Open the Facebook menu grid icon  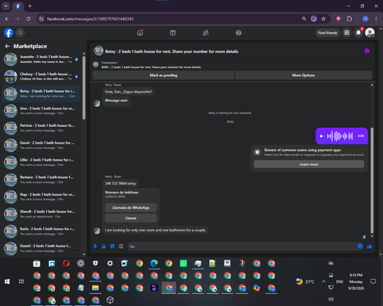pos(347,33)
